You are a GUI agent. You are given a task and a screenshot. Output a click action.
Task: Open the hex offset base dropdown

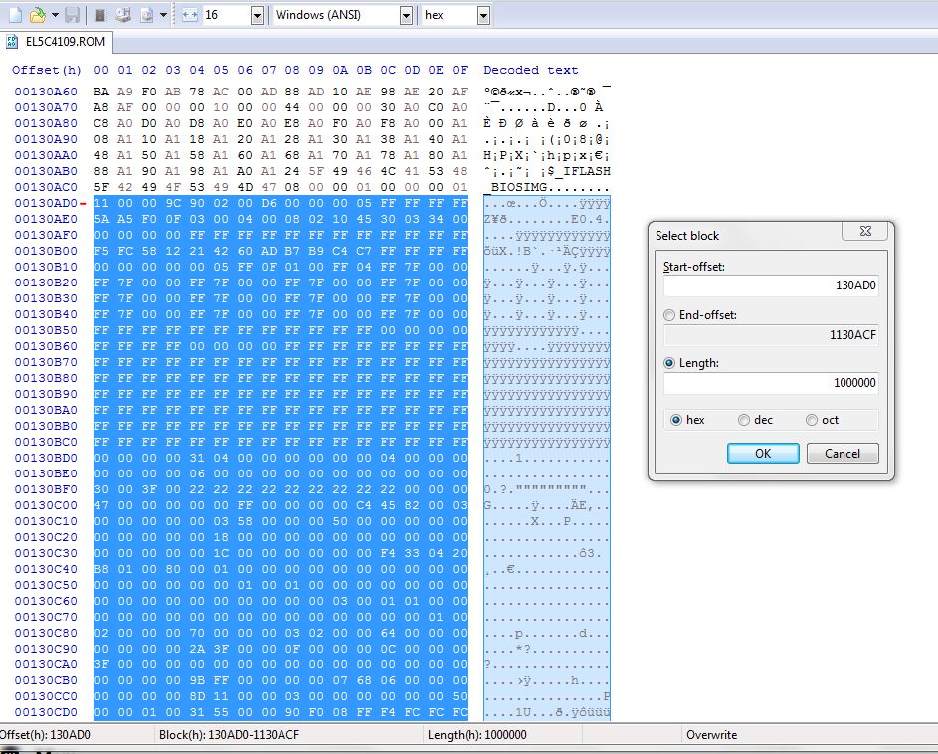click(483, 16)
